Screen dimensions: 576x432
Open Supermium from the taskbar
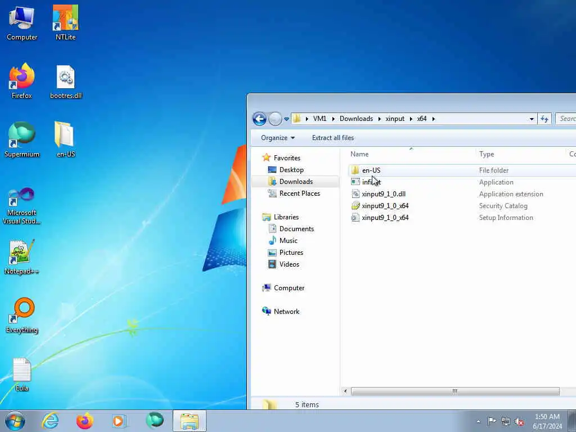tap(154, 421)
